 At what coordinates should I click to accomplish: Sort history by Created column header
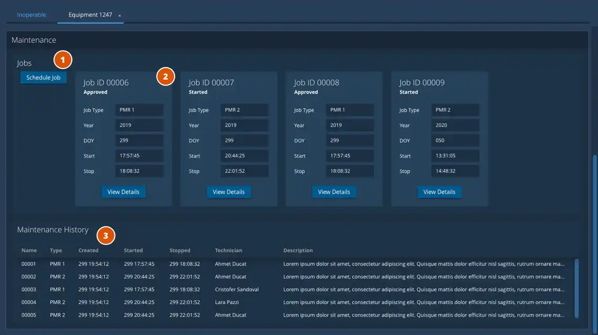coord(88,250)
